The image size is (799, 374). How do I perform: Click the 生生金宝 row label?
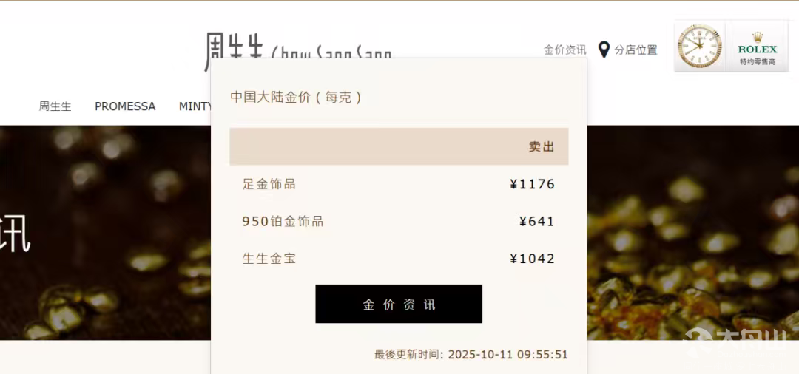point(269,259)
